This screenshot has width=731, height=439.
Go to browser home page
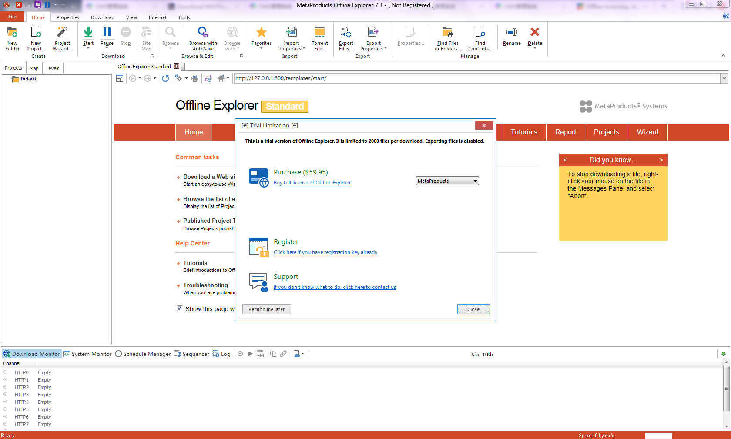pyautogui.click(x=221, y=78)
